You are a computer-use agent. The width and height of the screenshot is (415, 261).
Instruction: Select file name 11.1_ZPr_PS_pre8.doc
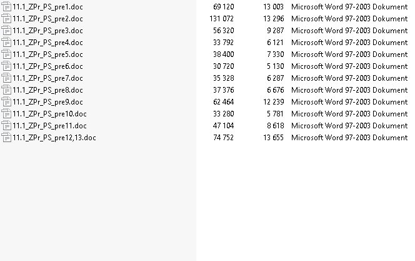click(47, 90)
